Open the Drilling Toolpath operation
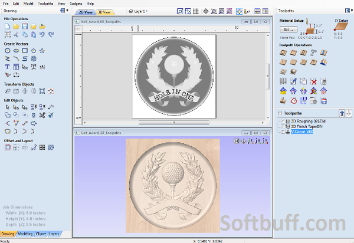The height and width of the screenshot is (243, 354). tap(303, 52)
